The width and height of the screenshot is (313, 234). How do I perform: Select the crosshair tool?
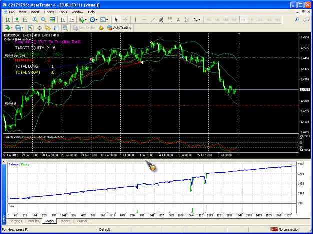[x=125, y=20]
